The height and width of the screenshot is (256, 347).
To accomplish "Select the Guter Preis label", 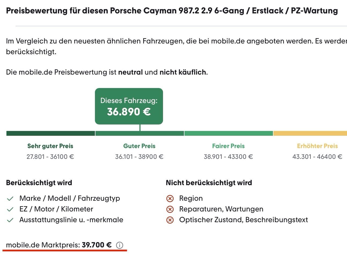I will click(139, 146).
